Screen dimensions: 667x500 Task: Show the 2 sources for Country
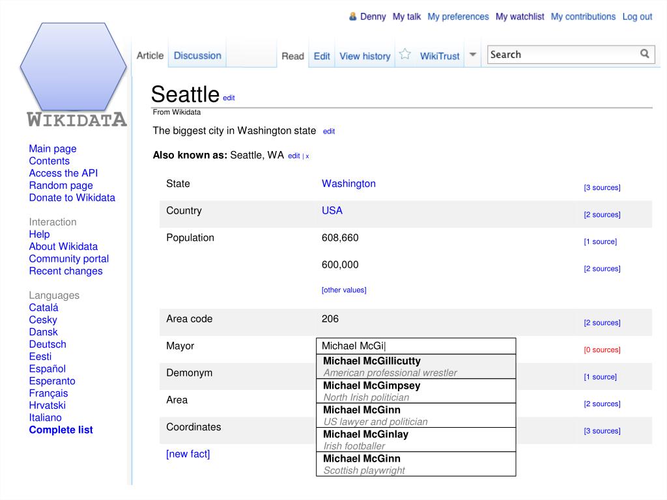pos(602,215)
